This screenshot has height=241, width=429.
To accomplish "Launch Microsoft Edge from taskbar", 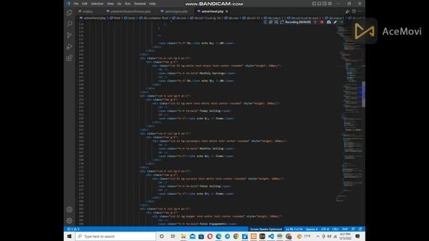I will click(219, 236).
